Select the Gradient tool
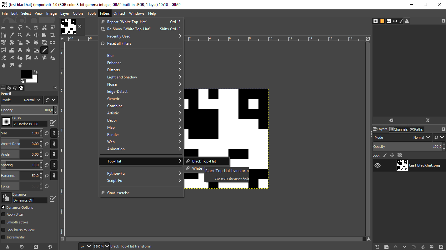446x250 pixels. tap(36, 50)
